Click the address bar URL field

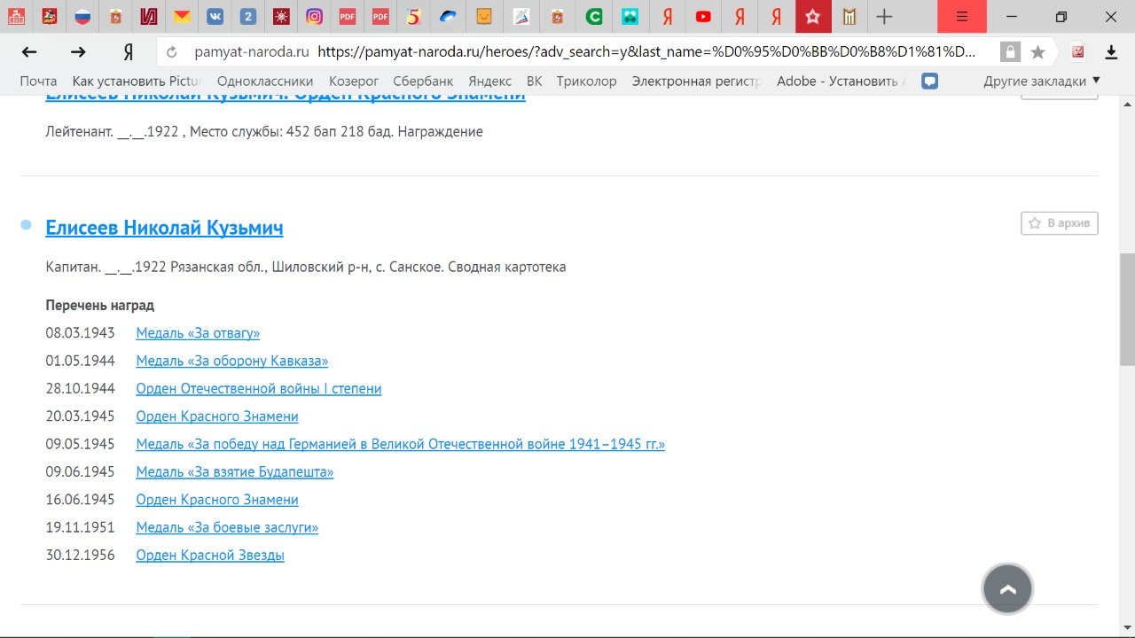pyautogui.click(x=647, y=52)
